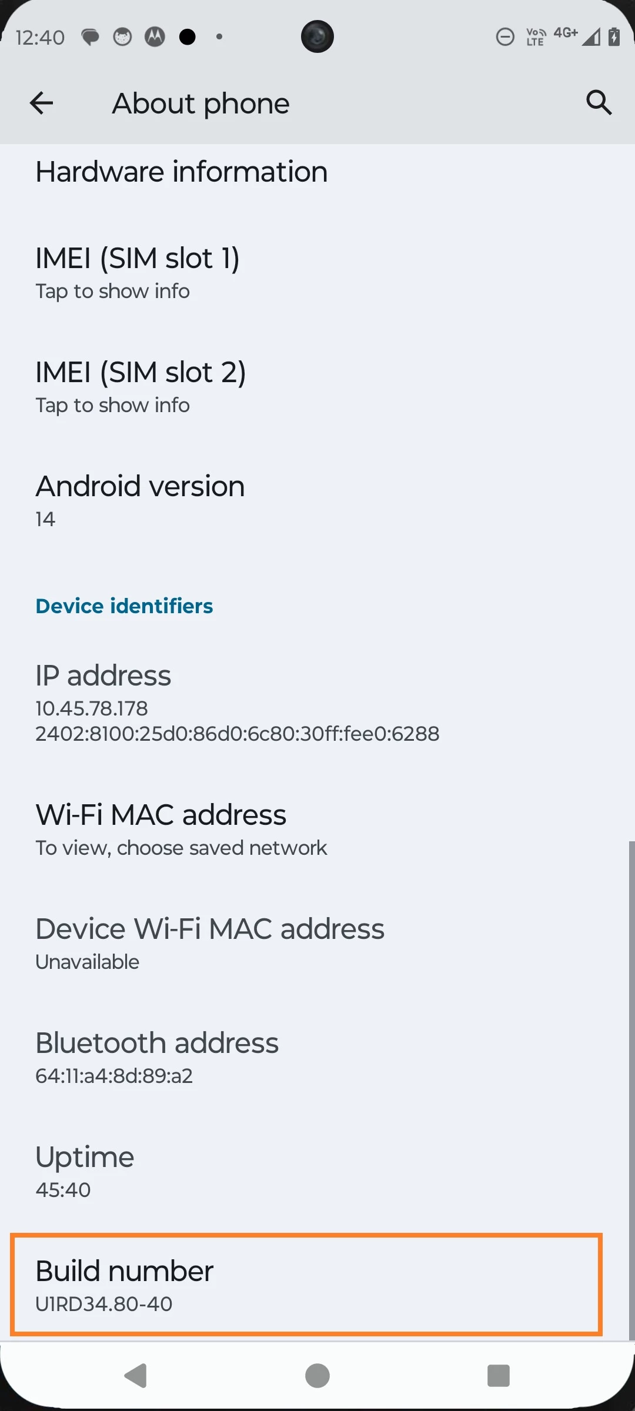Tap the battery charging status icon
This screenshot has width=635, height=1411.
click(x=614, y=37)
